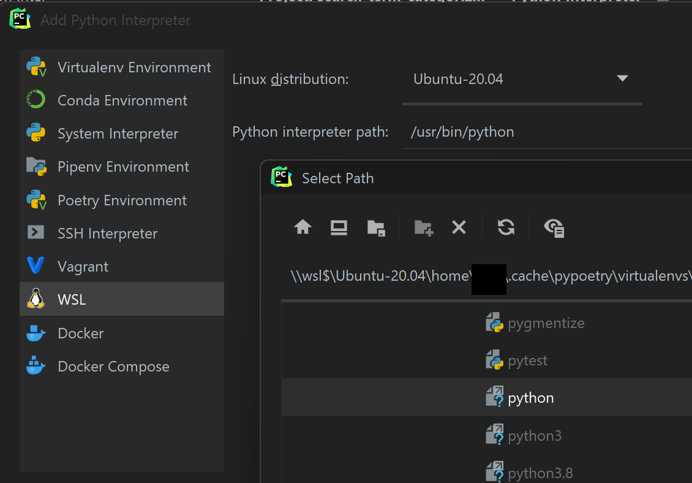Image resolution: width=692 pixels, height=483 pixels.
Task: Select the pygmentize file
Action: tap(487, 323)
